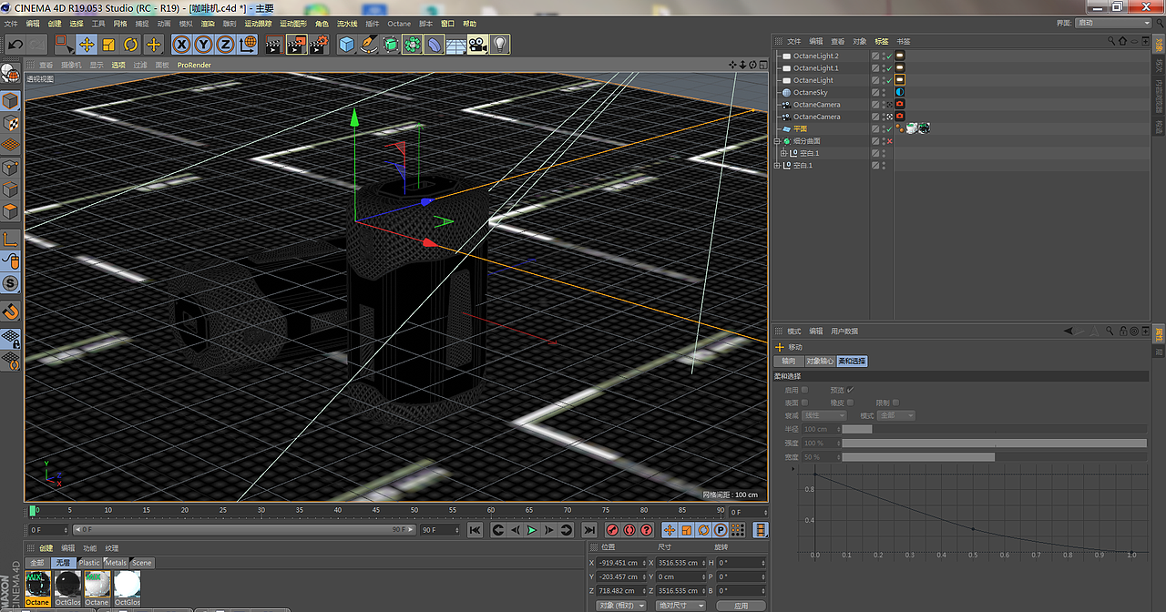Viewport: 1166px width, 612px height.
Task: Click the Light bulb object icon
Action: click(x=500, y=44)
